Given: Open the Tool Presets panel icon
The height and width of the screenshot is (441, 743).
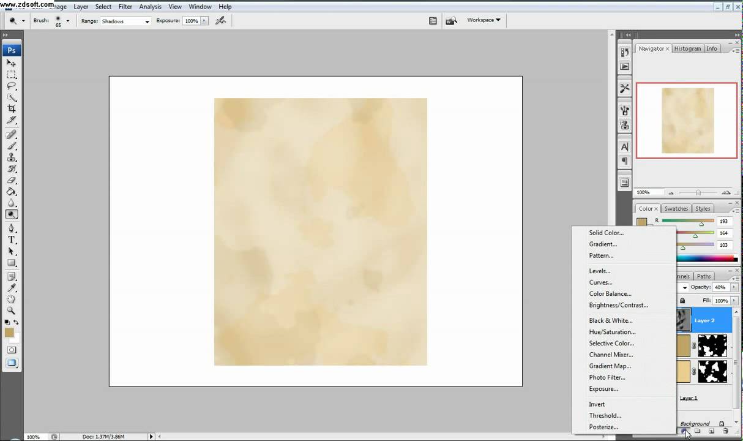Looking at the screenshot, I should click(x=624, y=89).
